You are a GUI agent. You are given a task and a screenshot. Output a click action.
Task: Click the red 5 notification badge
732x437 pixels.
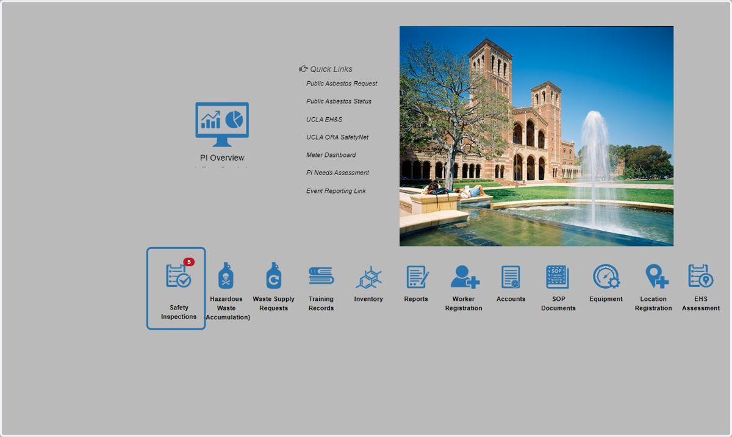pos(189,262)
